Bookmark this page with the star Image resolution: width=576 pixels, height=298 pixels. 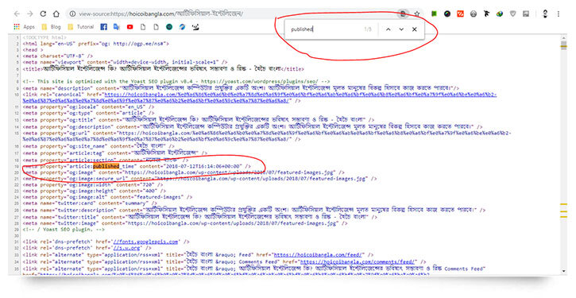pyautogui.click(x=417, y=14)
